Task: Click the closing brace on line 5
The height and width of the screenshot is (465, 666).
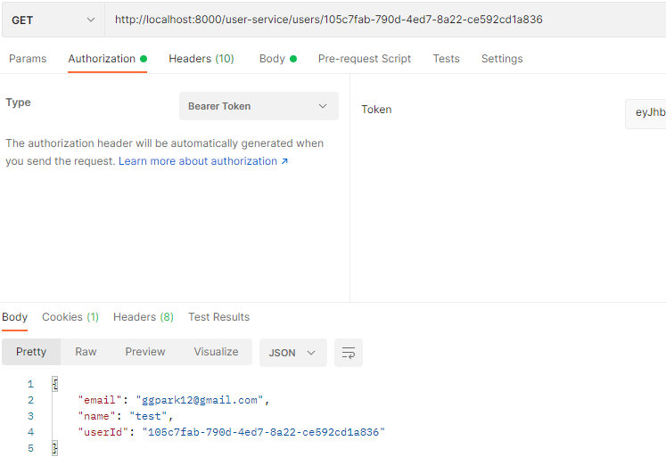Action: (x=54, y=448)
